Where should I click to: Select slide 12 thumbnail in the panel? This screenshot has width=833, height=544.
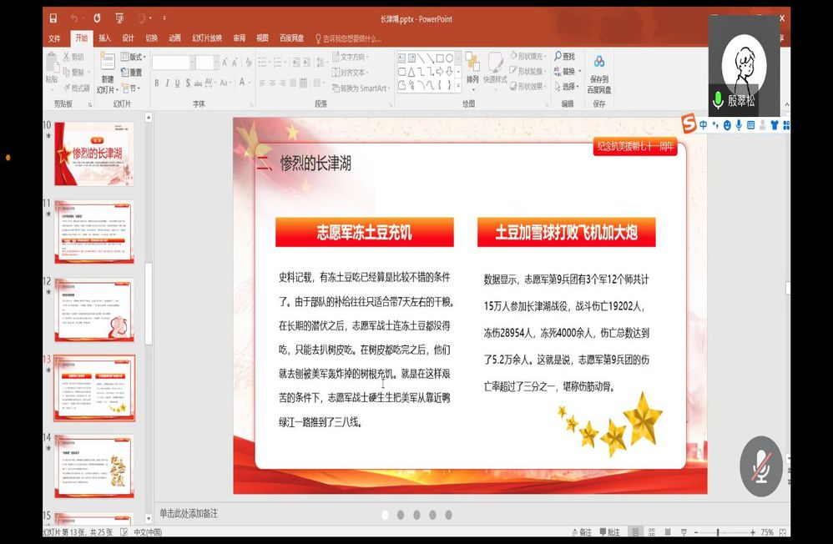click(94, 308)
